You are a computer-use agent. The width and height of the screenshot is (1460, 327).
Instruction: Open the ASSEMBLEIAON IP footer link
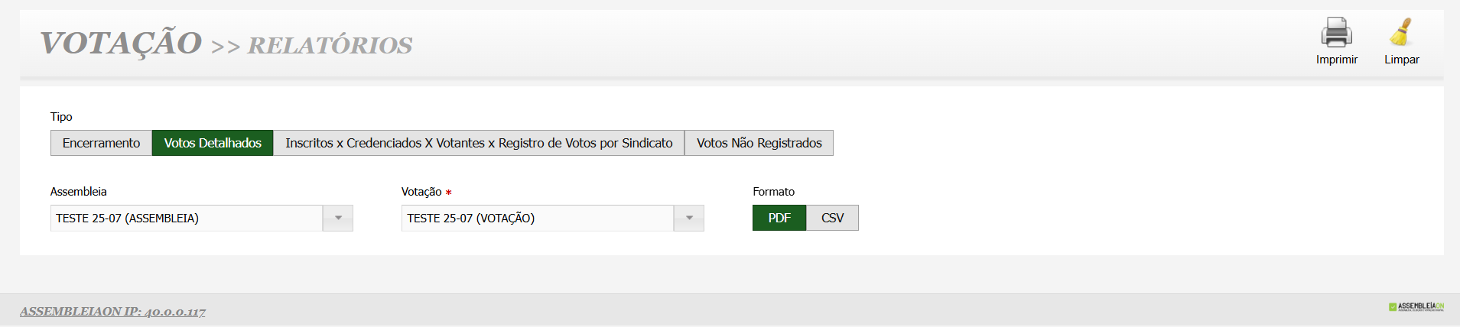[x=112, y=312]
